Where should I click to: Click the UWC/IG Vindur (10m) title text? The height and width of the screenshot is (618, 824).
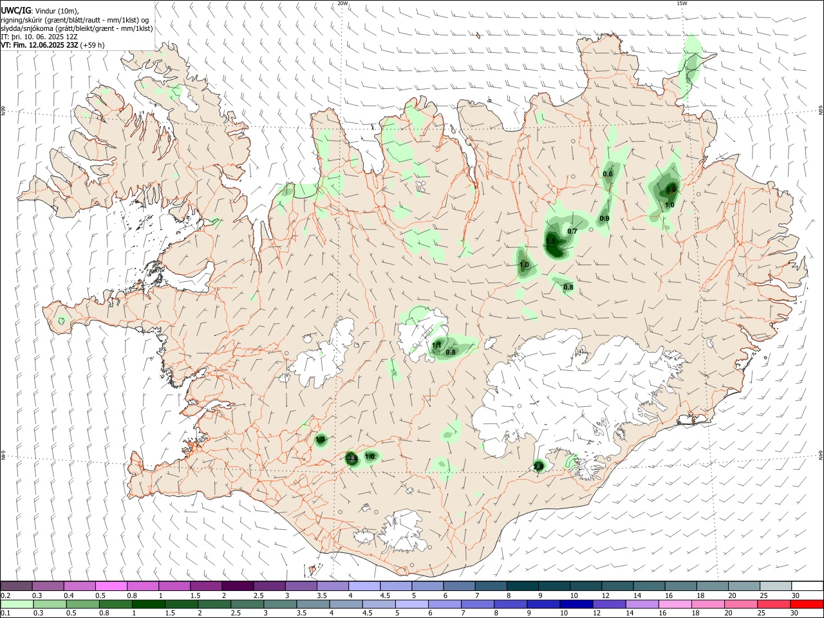click(40, 11)
